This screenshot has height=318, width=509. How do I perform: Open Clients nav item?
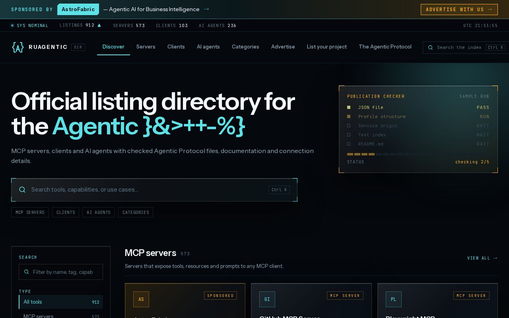coord(176,47)
